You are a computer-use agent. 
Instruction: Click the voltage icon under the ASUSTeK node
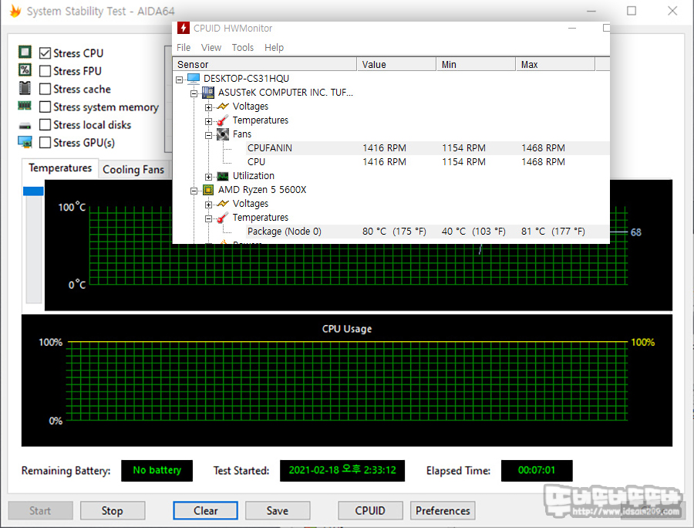pos(223,107)
